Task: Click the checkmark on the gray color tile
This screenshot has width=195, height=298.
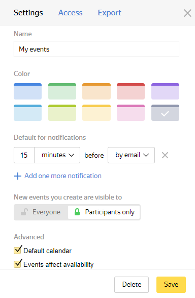Action: pos(165,114)
